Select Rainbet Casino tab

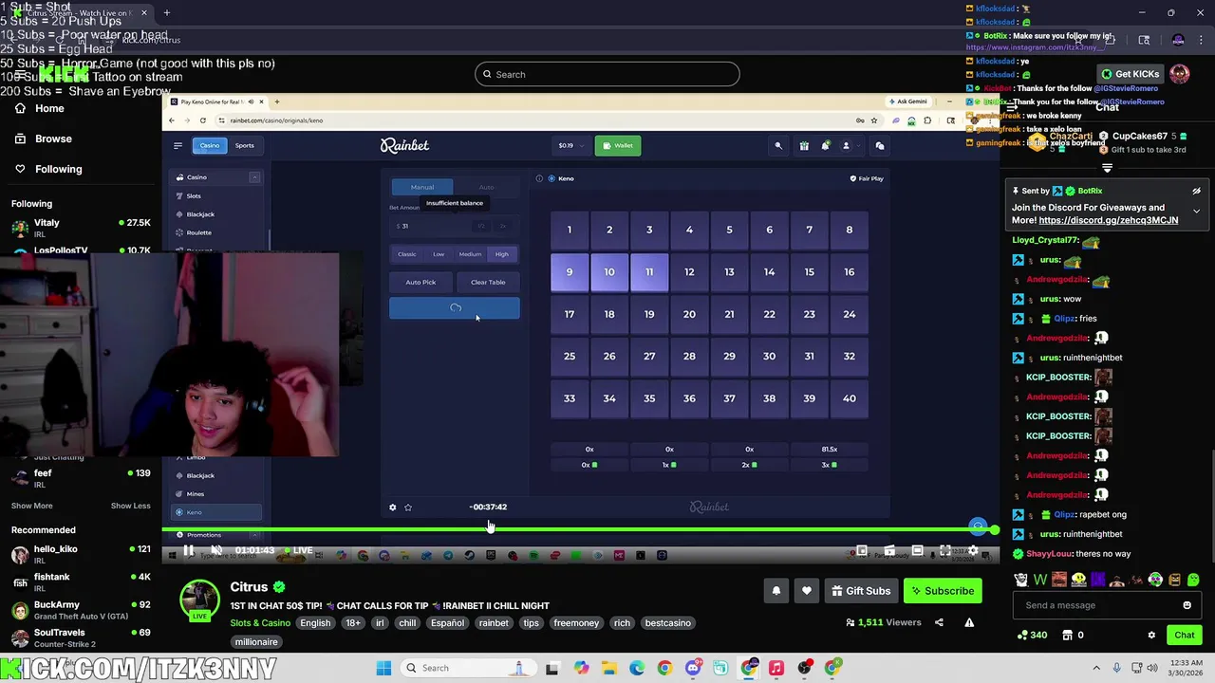tap(210, 145)
